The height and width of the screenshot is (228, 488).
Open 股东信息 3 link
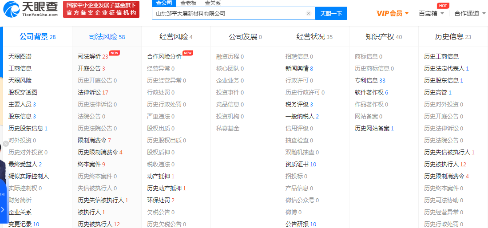[22, 116]
